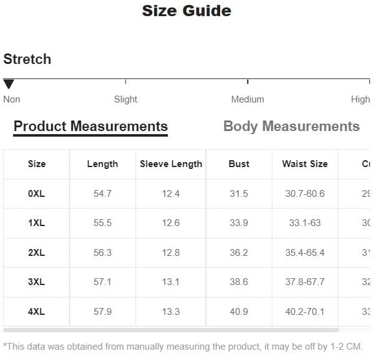Viewport: 375px width, 354px height.
Task: Click the black stretch indicator triangle
Action: (x=9, y=84)
